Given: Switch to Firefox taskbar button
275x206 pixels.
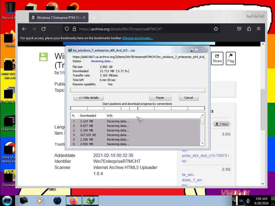Looking at the screenshot, I should point(74,201).
